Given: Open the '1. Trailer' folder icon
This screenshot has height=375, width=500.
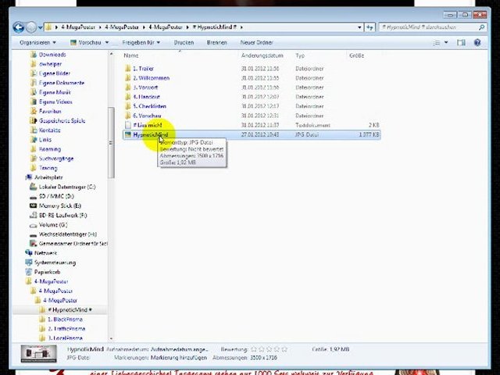Looking at the screenshot, I should pos(128,69).
